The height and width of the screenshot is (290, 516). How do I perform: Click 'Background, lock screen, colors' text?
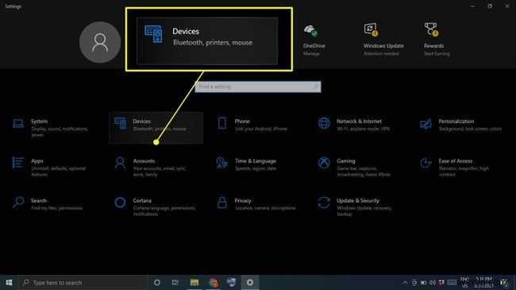coord(470,129)
